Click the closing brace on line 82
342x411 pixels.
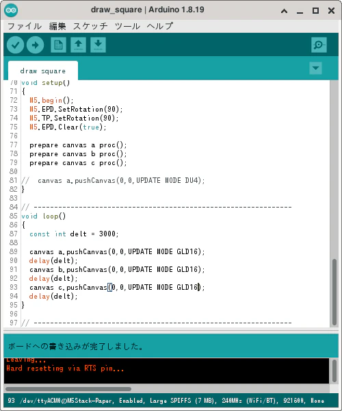coord(23,190)
